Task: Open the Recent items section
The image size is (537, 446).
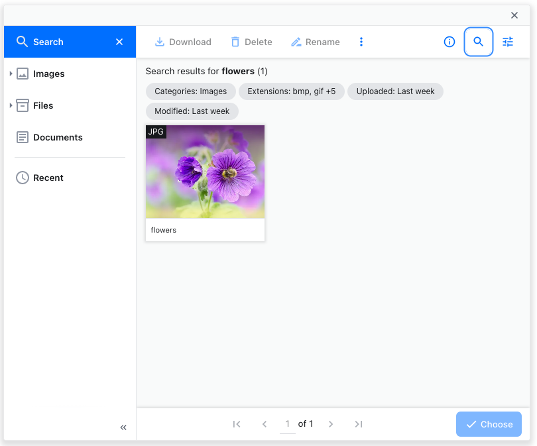Action: click(x=48, y=178)
